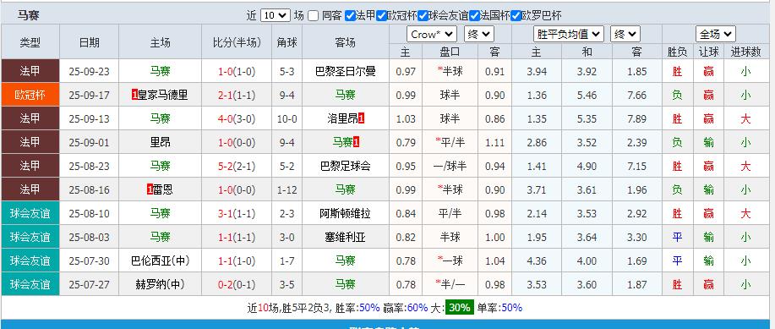Click score 0-2(0-1) at 赫罗纳
775x329 pixels.
237,285
